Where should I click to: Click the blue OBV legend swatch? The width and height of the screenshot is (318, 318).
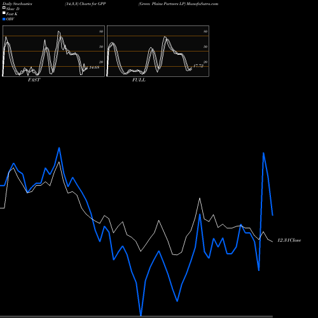[4, 19]
